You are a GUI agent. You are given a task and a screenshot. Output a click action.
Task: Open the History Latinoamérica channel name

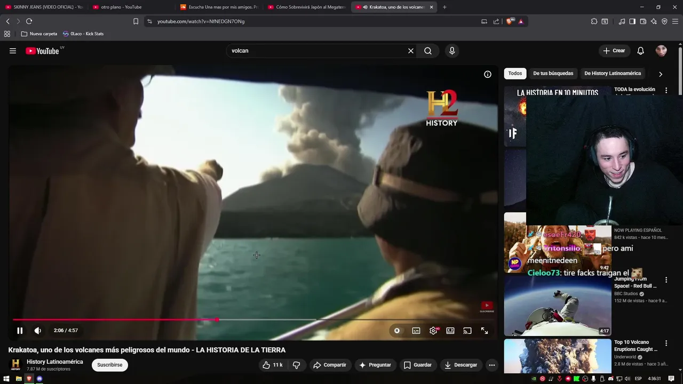coord(55,362)
